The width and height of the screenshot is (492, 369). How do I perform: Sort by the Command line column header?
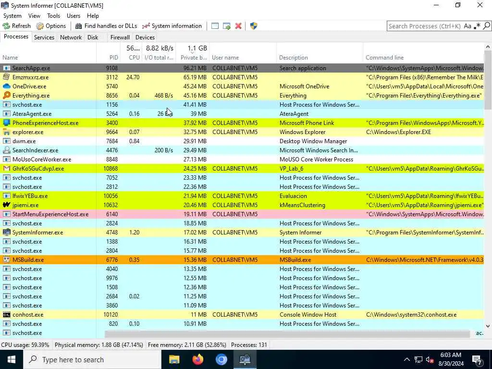[x=424, y=58]
